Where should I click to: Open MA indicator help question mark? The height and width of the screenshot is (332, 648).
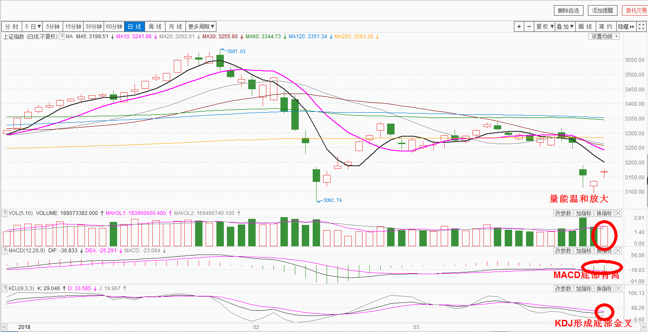[62, 37]
